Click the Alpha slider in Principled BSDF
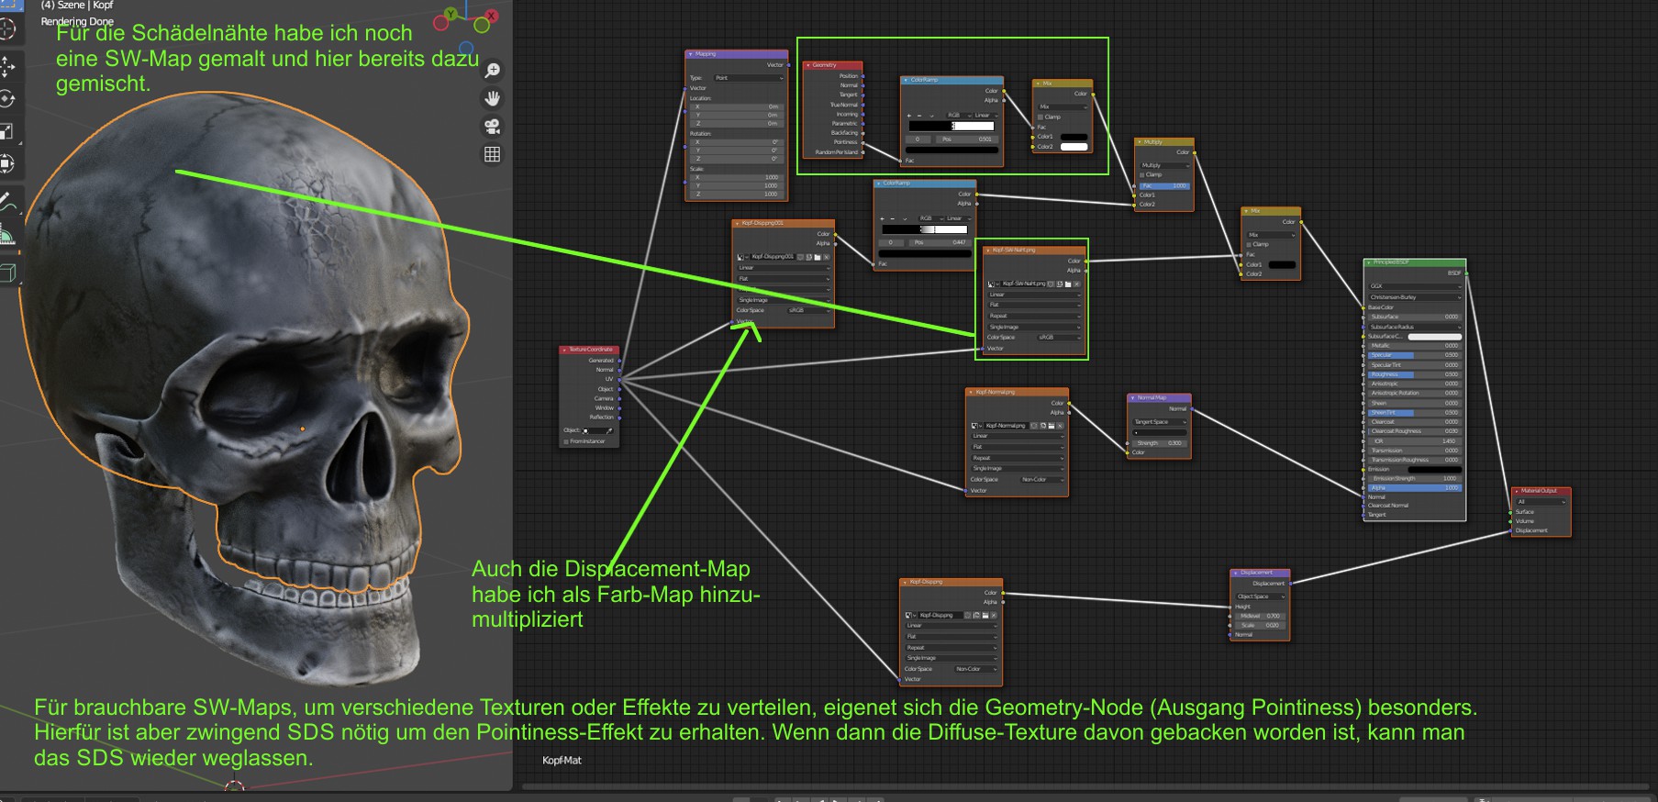Image resolution: width=1658 pixels, height=802 pixels. (1414, 487)
